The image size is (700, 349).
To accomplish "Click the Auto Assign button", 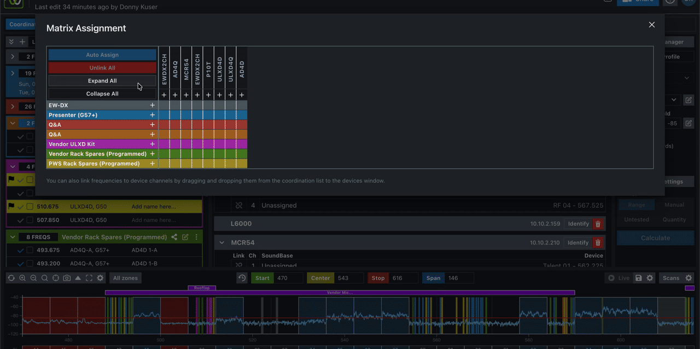I will pos(102,55).
